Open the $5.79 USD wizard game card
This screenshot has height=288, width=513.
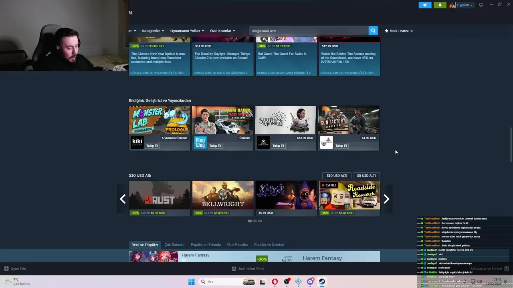pyautogui.click(x=286, y=198)
